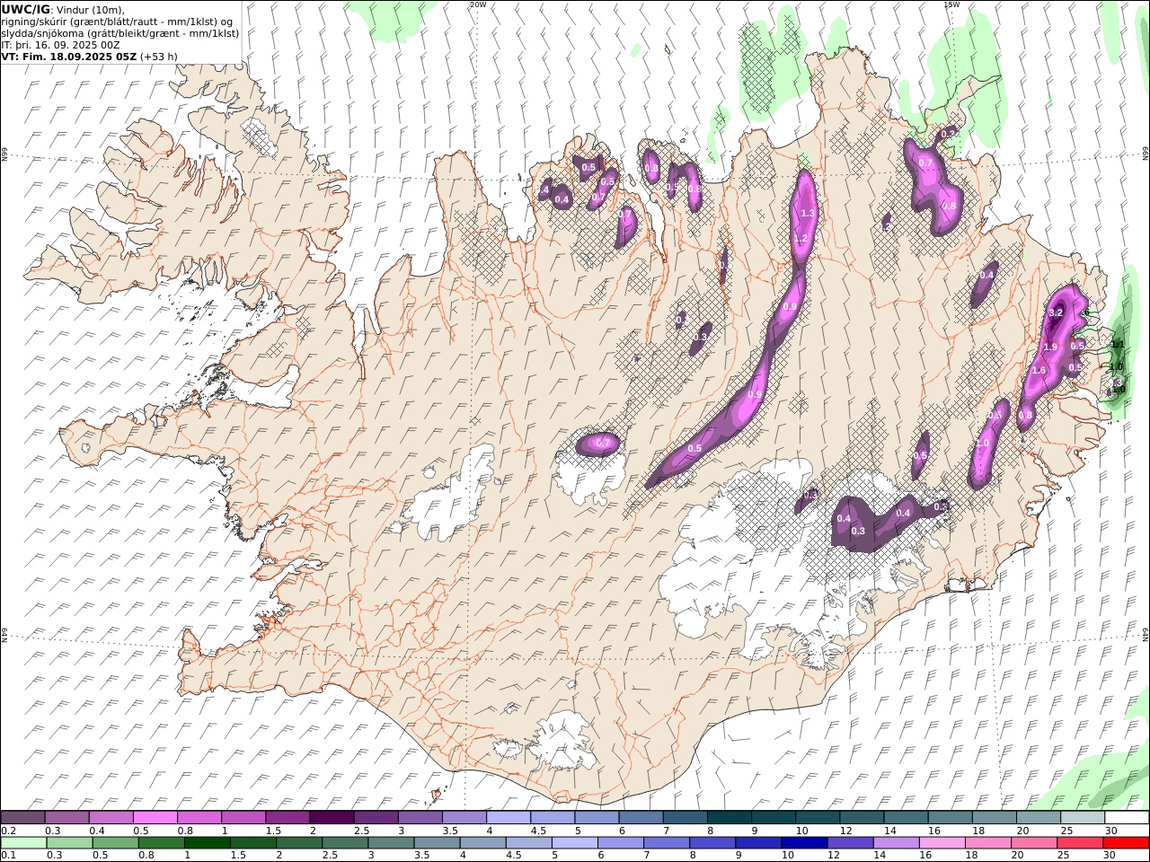Click the '1.9' snowfall value in the east

point(1049,347)
